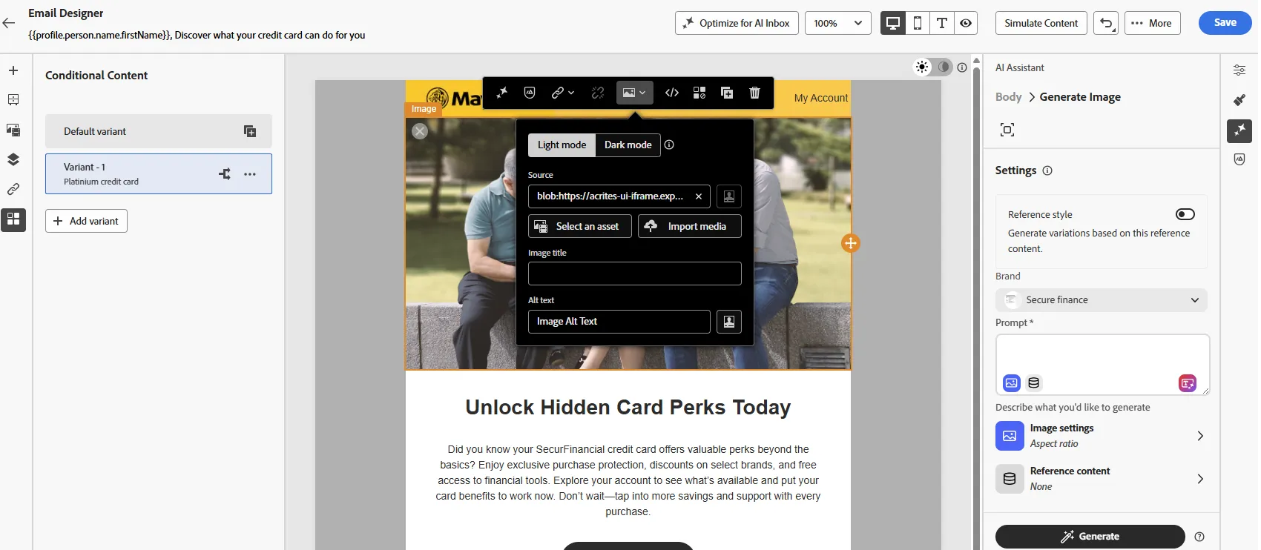The image size is (1261, 550).
Task: Click the Save button
Action: (1225, 23)
